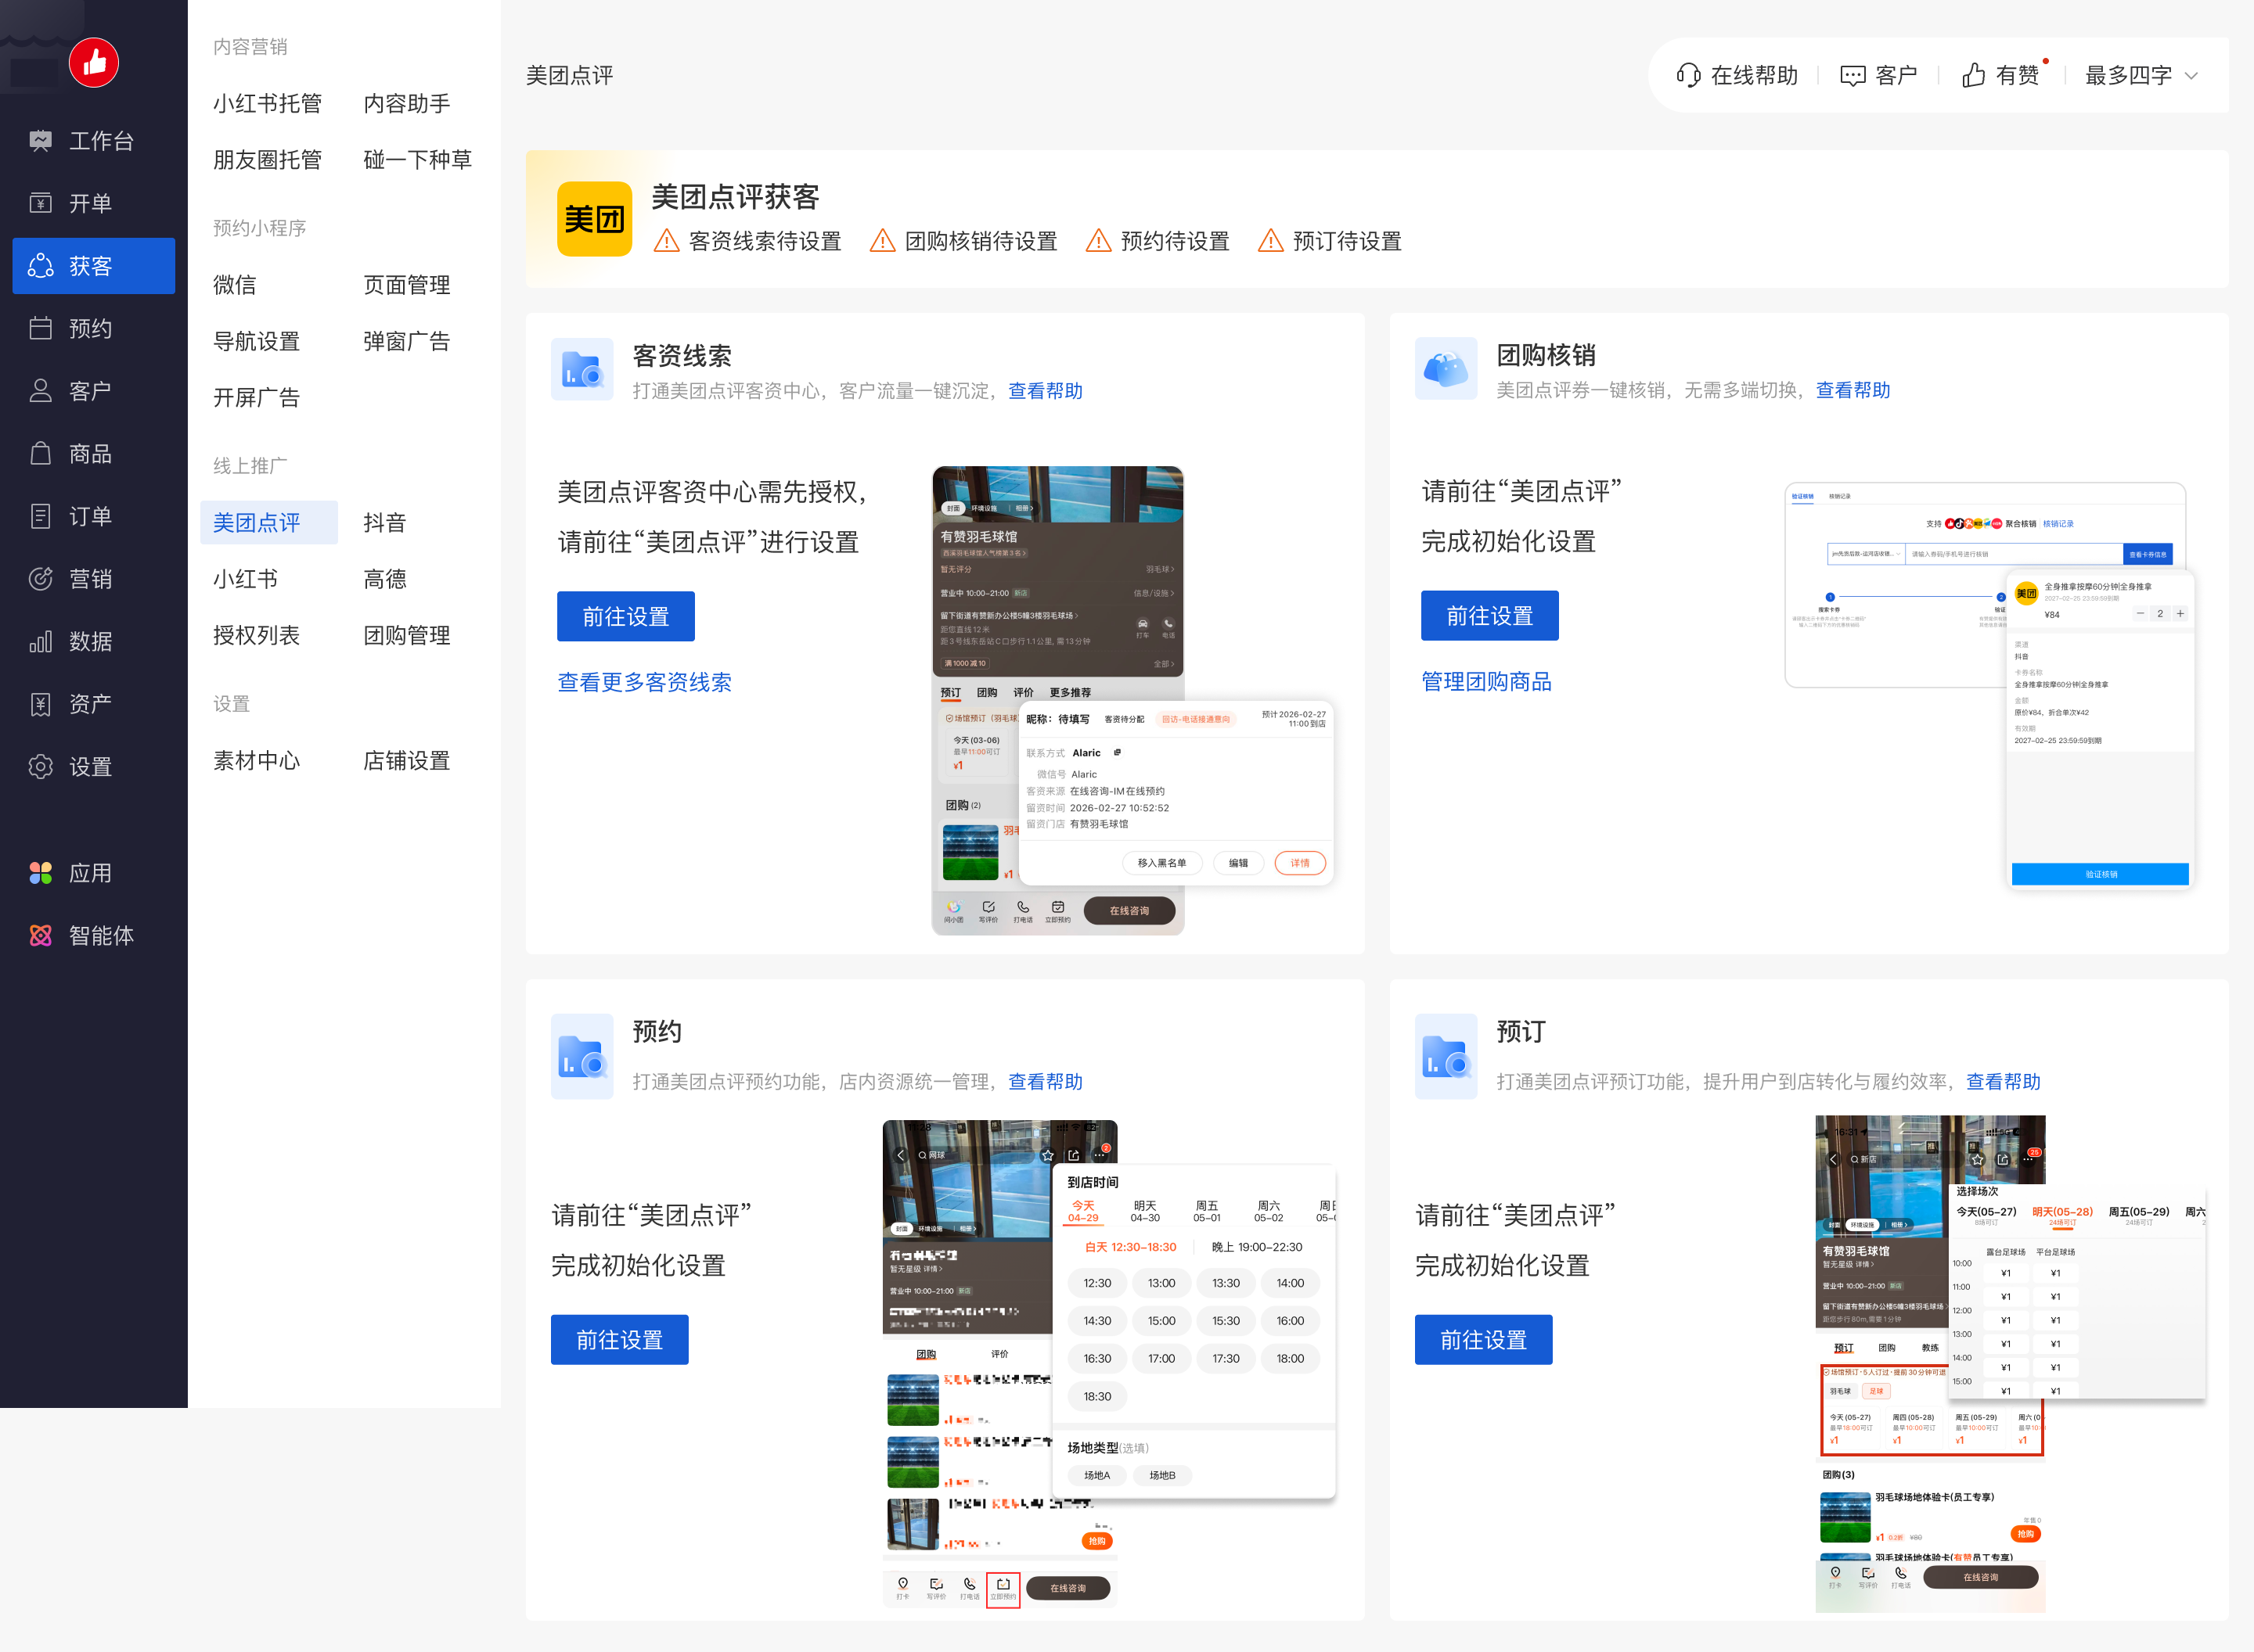Open 查看帮助 link in 预订 card
2254x1652 pixels.
coord(2003,1081)
